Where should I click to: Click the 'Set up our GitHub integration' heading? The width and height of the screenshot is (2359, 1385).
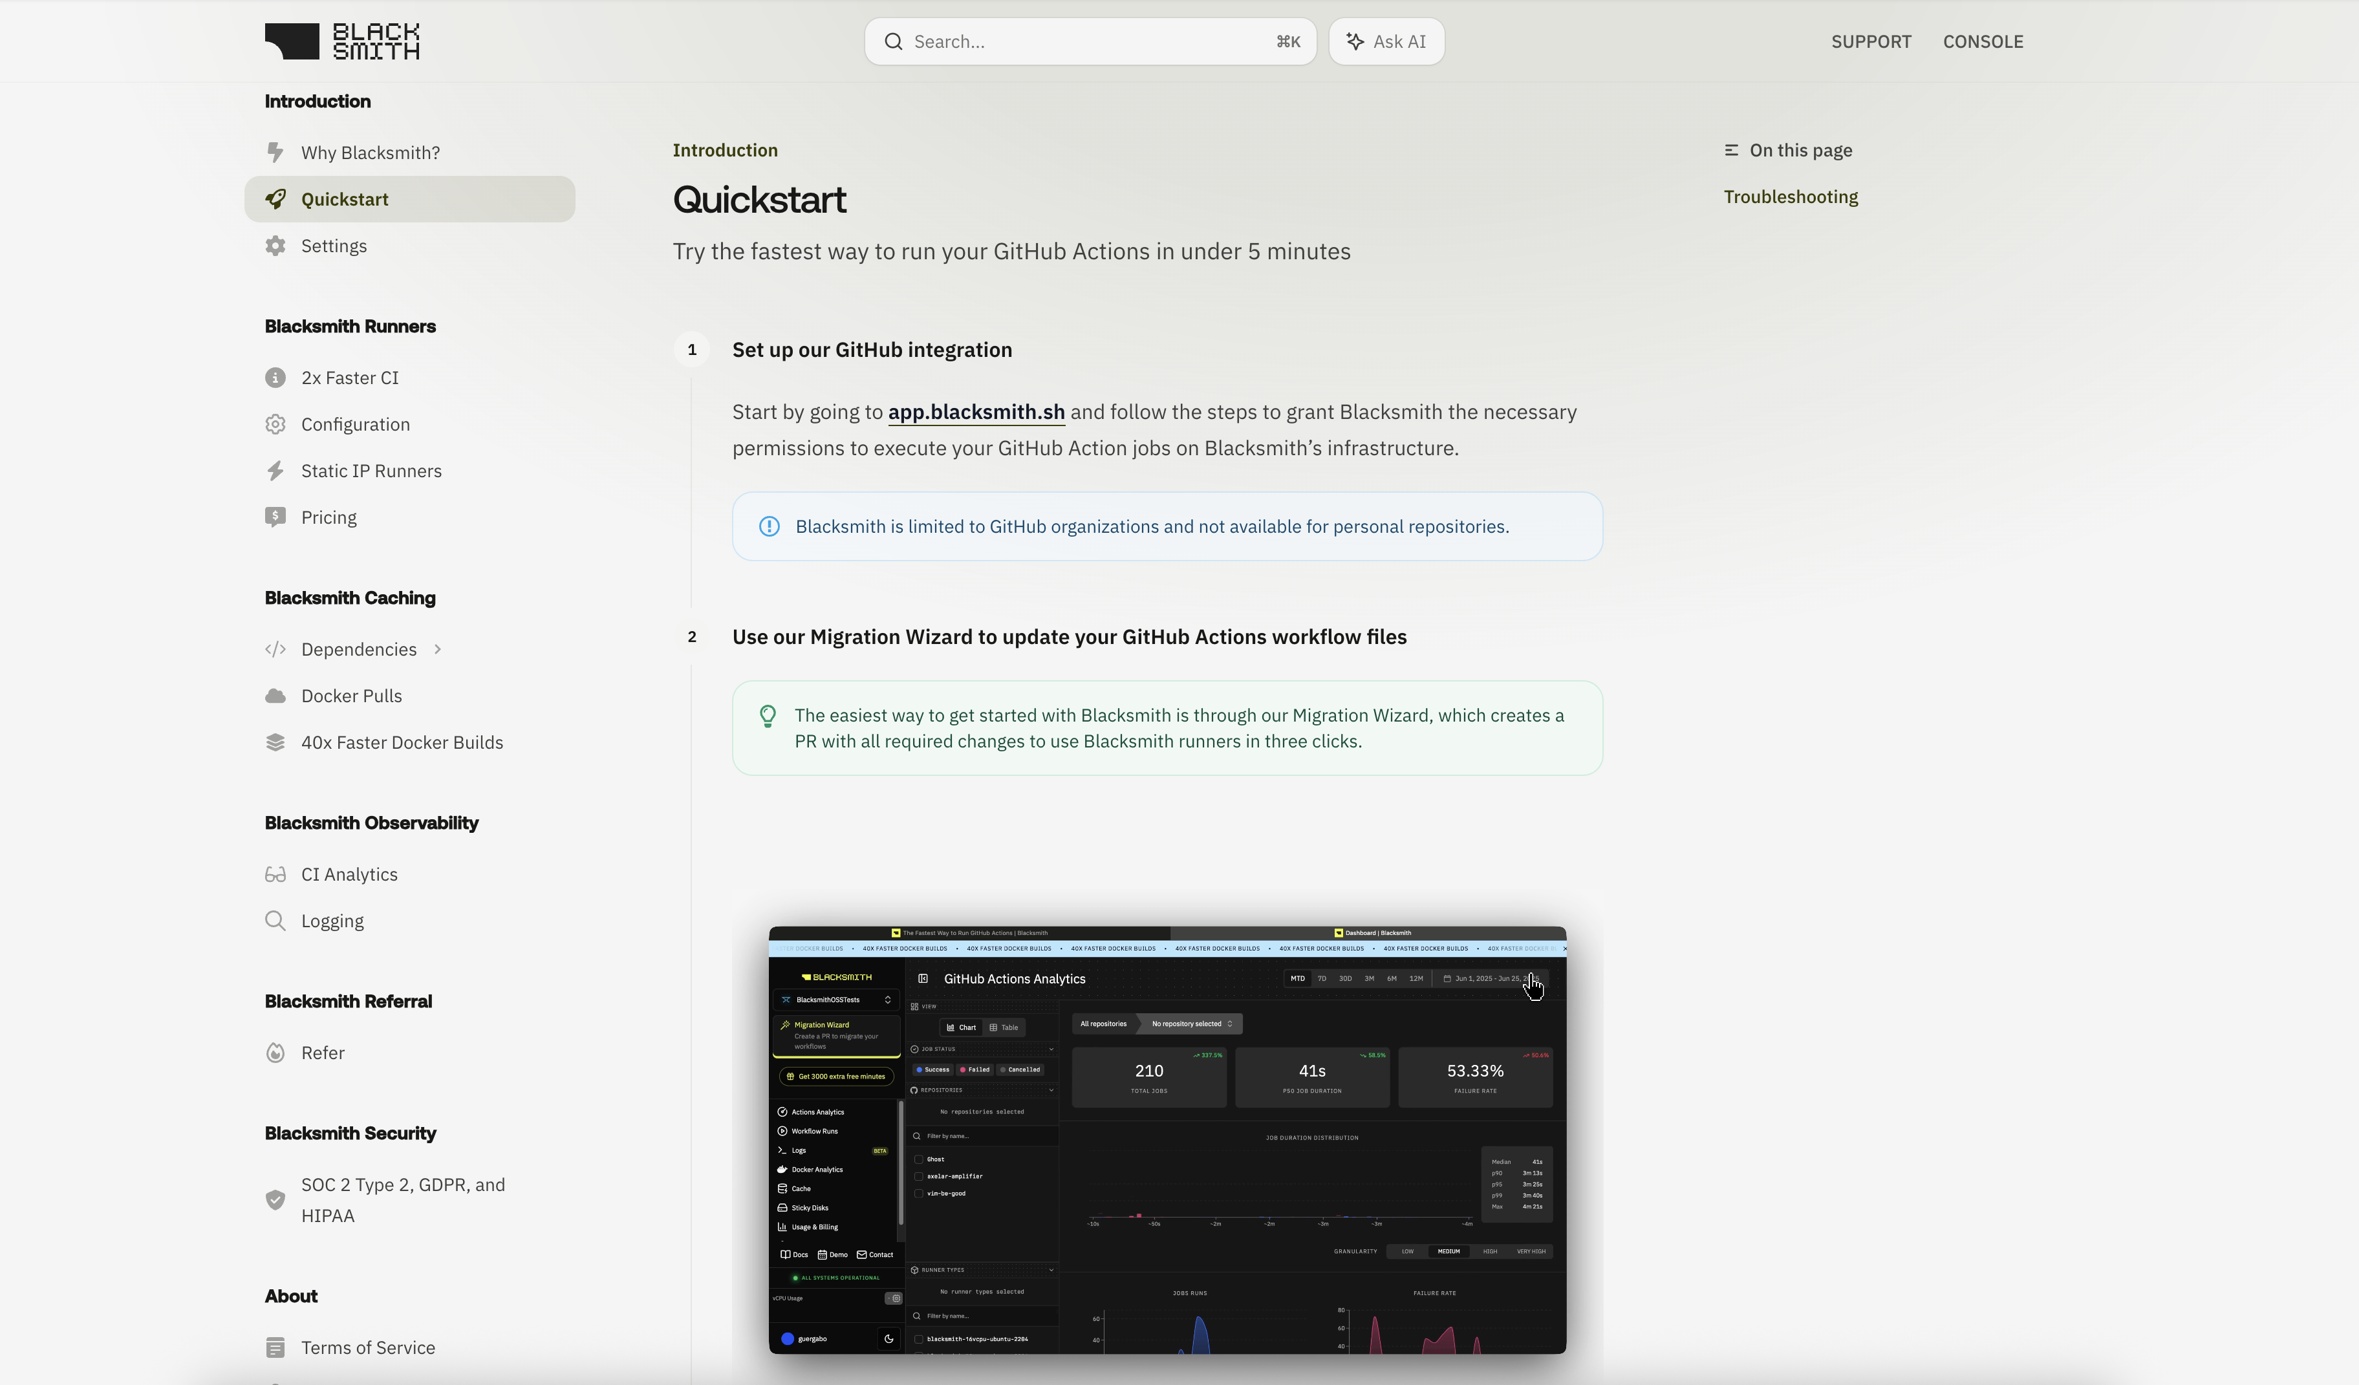pos(872,350)
